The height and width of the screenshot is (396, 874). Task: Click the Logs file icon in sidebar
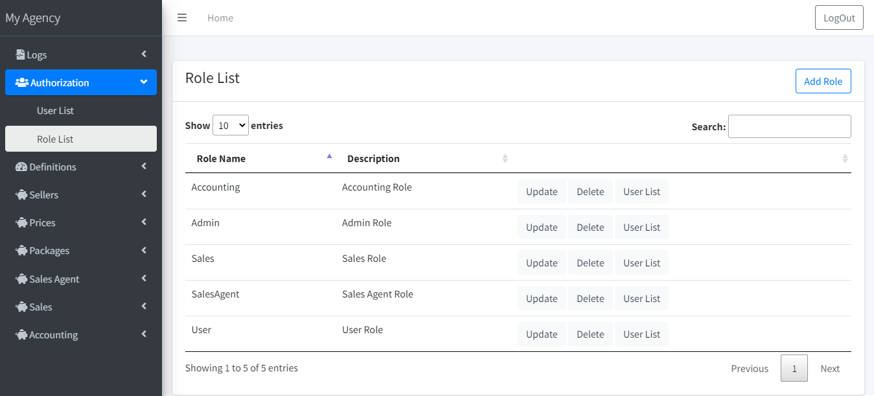(20, 54)
